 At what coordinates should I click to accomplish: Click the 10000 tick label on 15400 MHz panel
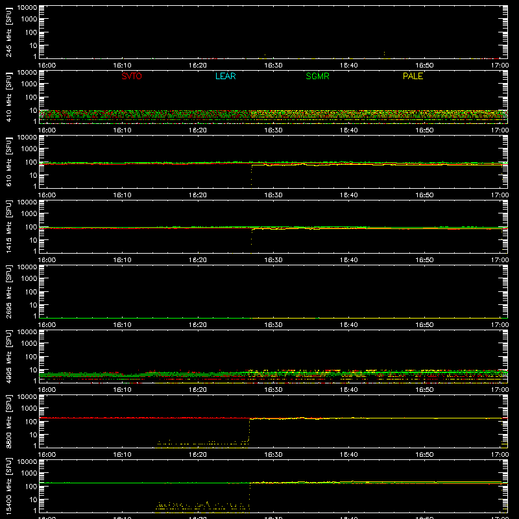(27, 461)
